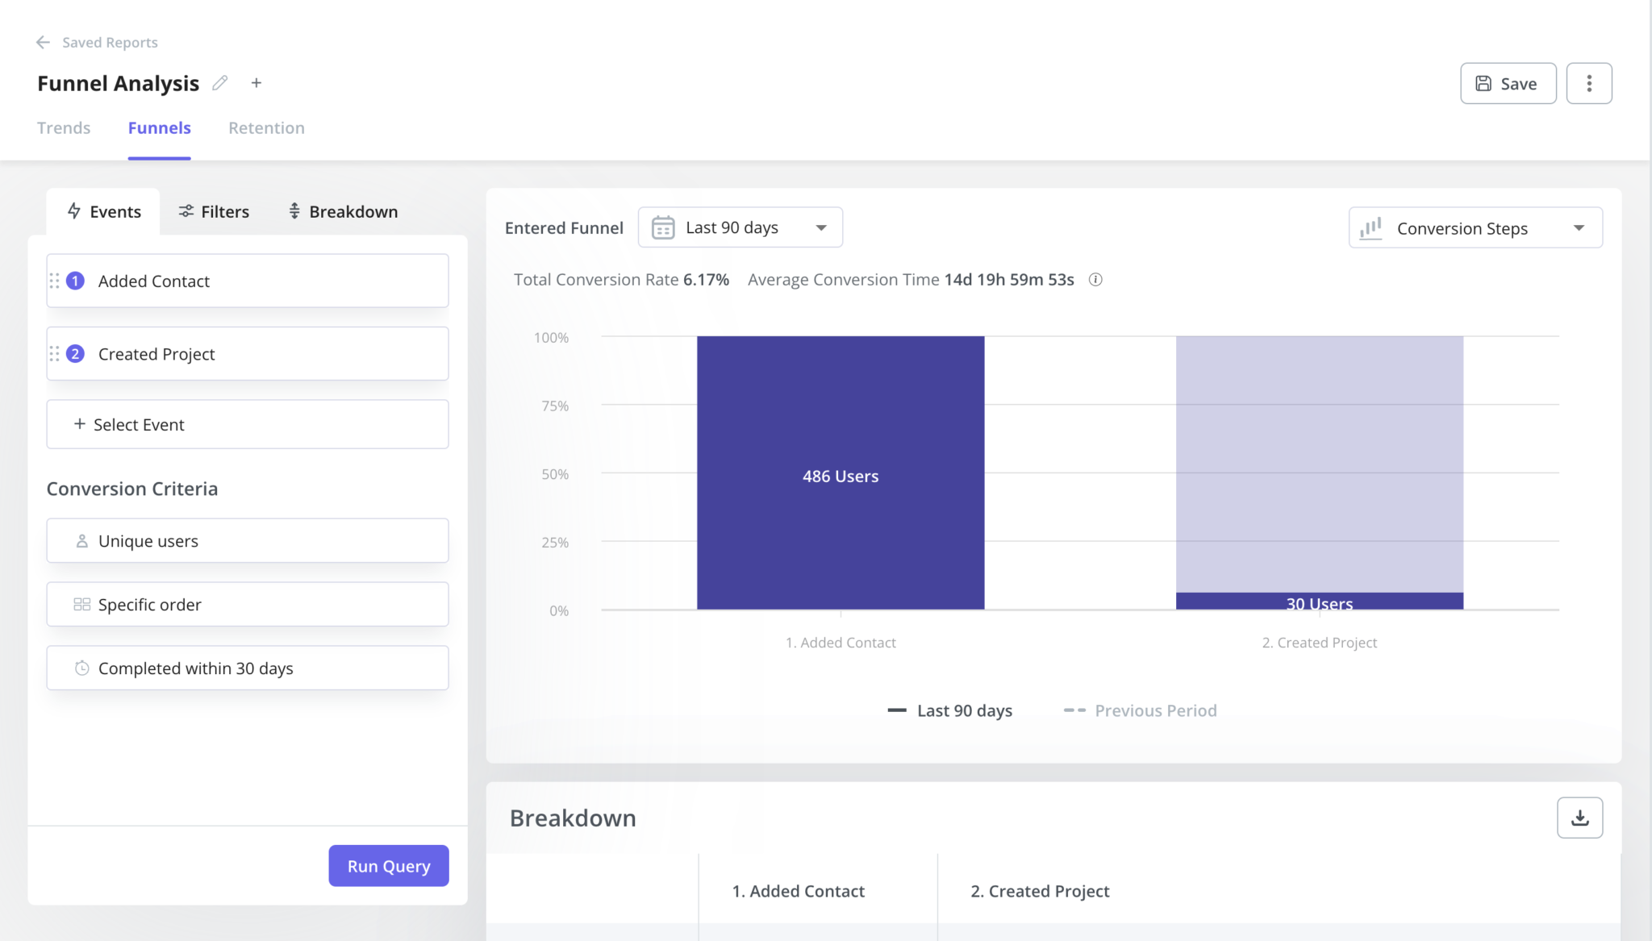Open the info tooltip next to Average Conversion Time
This screenshot has height=941, width=1652.
(1097, 280)
